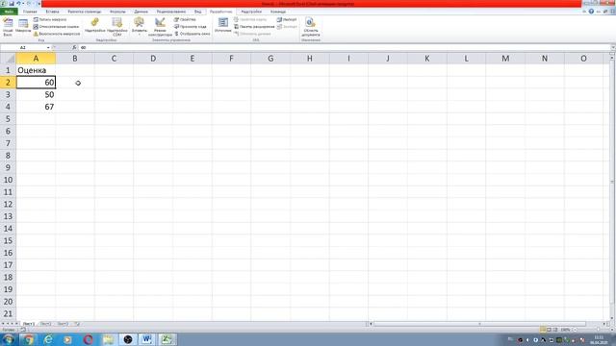Switch to the Главная tab
Screen dimensions: 616x346
30,12
